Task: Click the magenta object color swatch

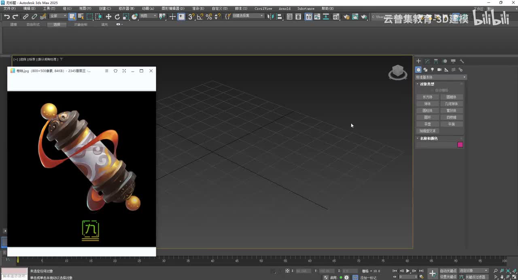Action: tap(460, 145)
